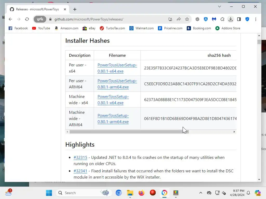The height and width of the screenshot is (199, 266).
Task: Open the Amazon.com bookmark
Action: [x=66, y=28]
